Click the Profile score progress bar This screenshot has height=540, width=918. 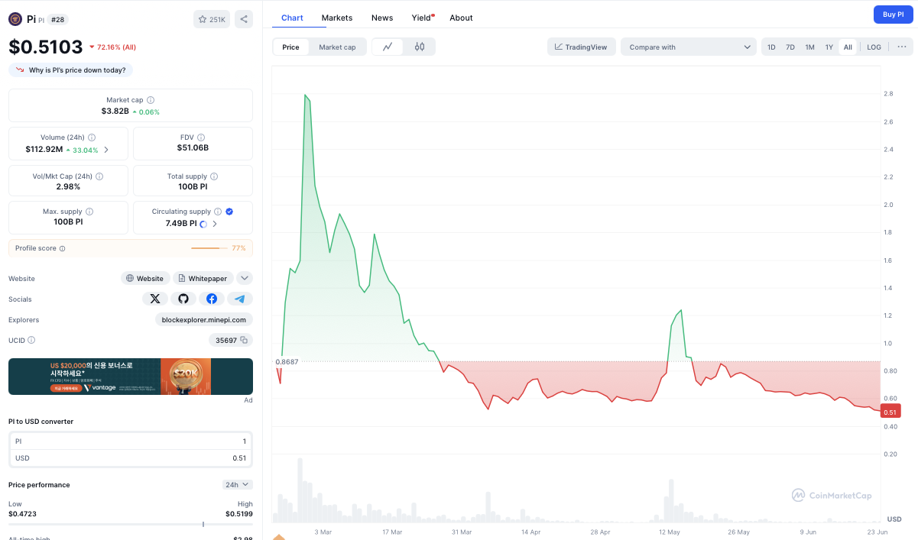pyautogui.click(x=209, y=248)
